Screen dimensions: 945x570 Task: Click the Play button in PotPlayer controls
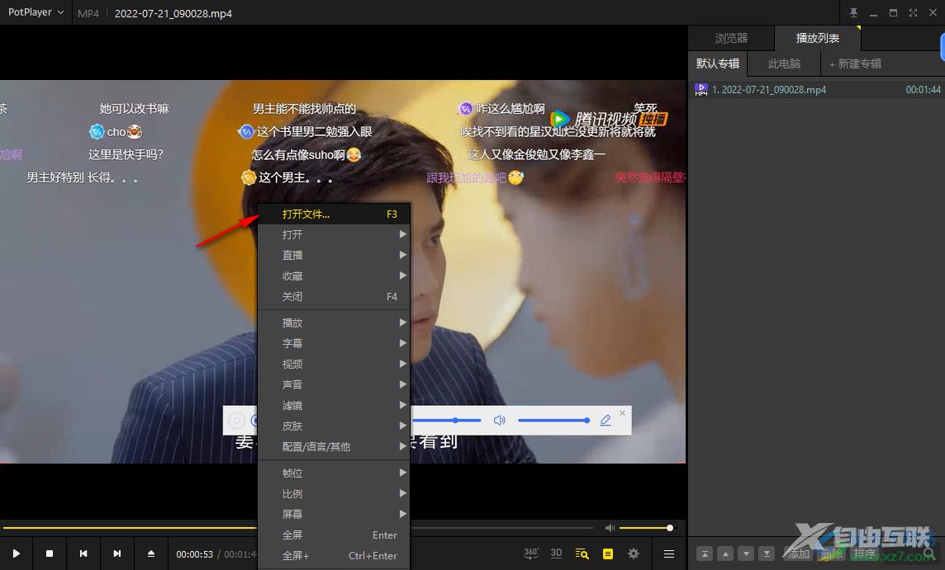click(x=17, y=554)
